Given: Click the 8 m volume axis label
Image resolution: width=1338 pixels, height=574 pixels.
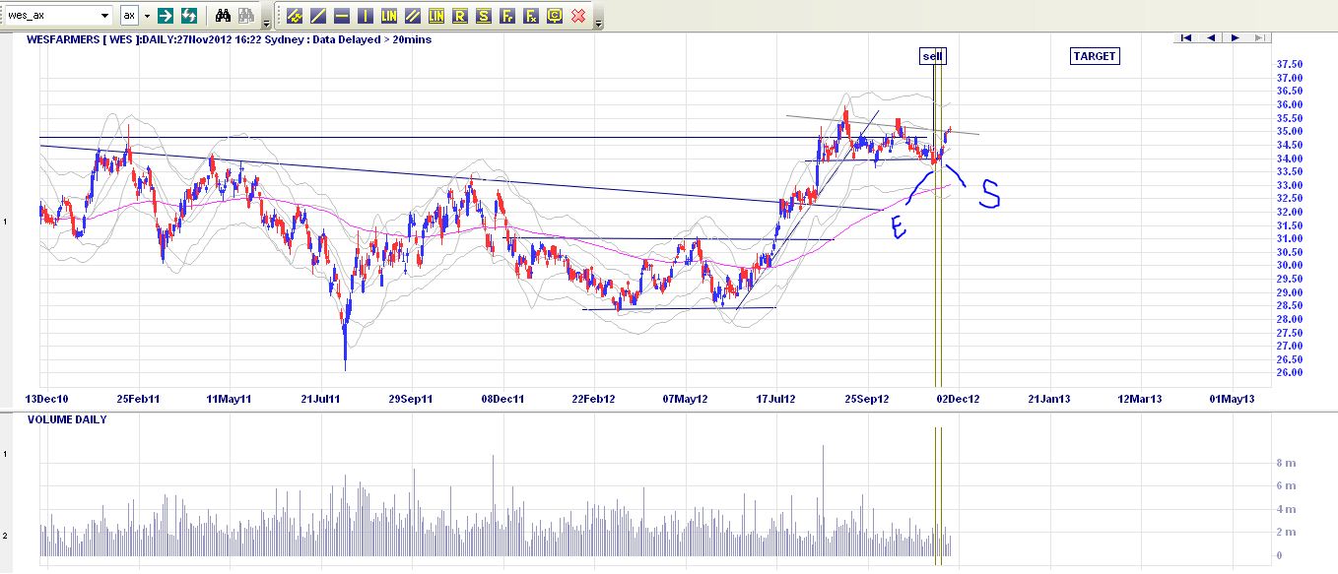Looking at the screenshot, I should (1286, 463).
